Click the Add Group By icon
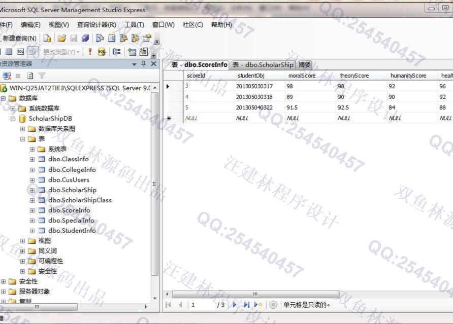Viewport: 453px width, 324px height. click(117, 52)
